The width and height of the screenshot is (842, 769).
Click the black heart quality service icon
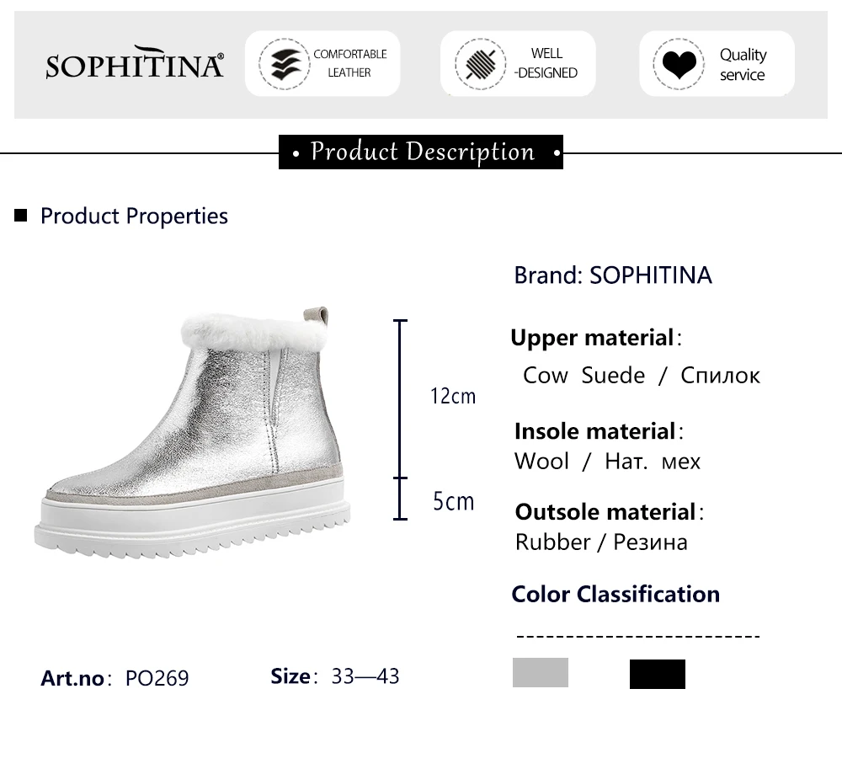679,64
